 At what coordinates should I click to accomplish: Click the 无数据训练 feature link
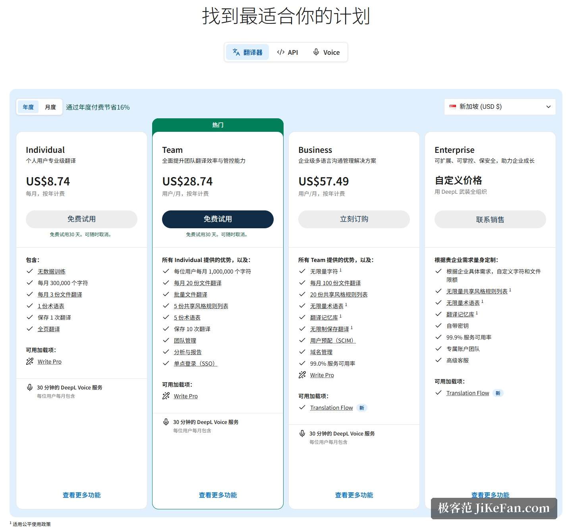52,272
